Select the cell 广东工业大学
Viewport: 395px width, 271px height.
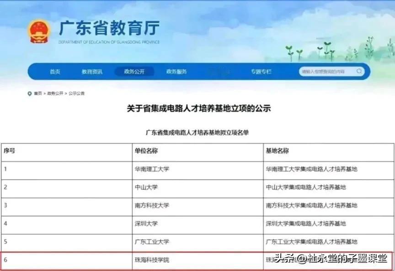pyautogui.click(x=198, y=243)
